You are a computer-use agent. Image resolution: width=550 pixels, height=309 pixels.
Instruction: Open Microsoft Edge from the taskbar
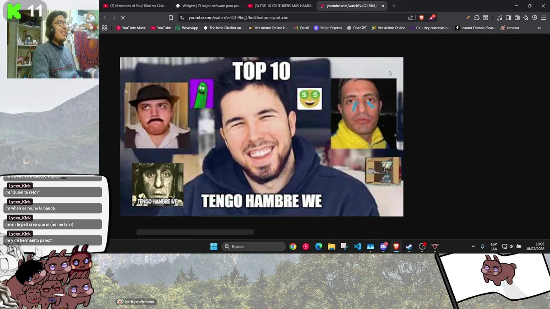coord(318,246)
